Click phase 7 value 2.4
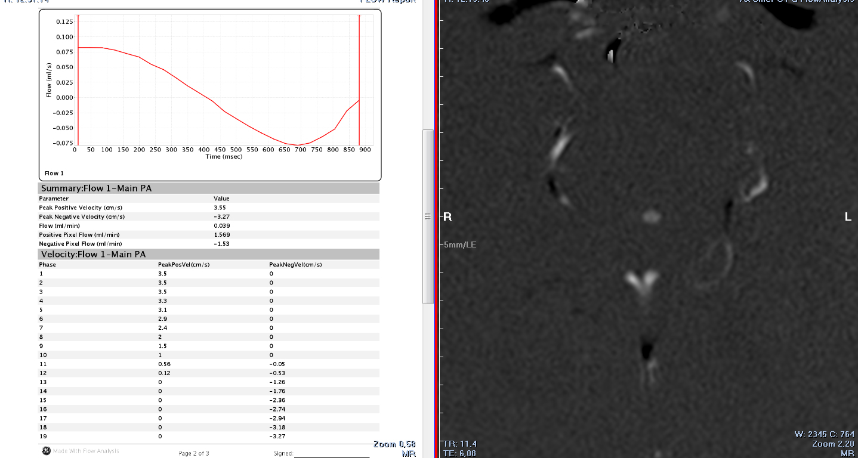This screenshot has width=858, height=458. [162, 328]
